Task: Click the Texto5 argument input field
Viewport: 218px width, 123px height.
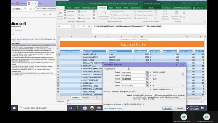Action: [x=133, y=86]
